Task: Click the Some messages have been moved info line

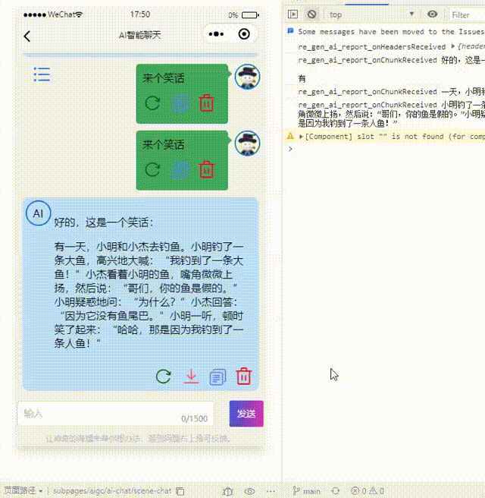Action: (x=391, y=32)
